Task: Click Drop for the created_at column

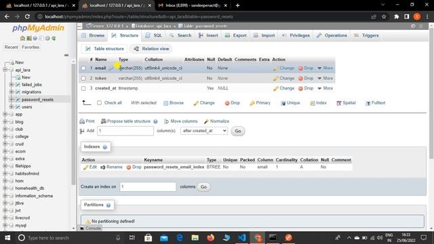Action: pos(306,88)
